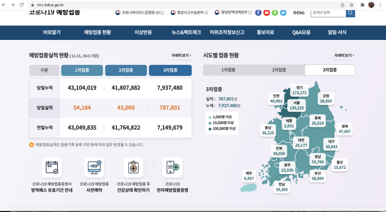The image size is (386, 212).
Task: Click the search magnifier button
Action: pyautogui.click(x=350, y=13)
